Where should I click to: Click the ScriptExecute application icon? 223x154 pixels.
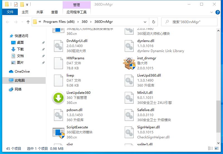point(58,133)
